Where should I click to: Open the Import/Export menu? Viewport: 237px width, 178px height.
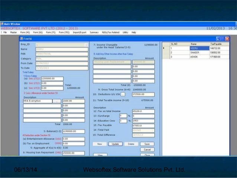[79, 32]
